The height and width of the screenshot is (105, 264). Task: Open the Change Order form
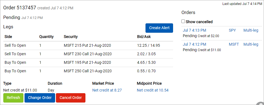40,98
